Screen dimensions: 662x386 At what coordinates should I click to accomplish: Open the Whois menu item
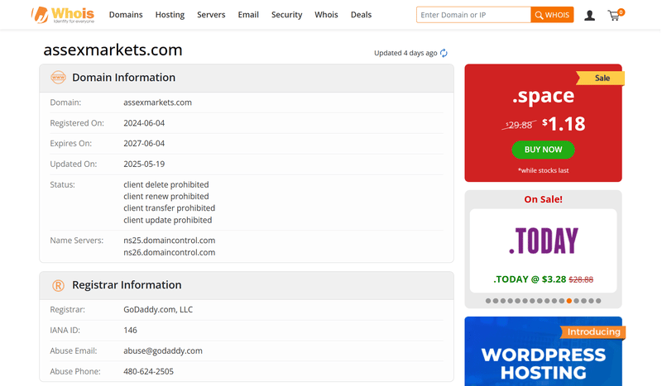pos(326,15)
